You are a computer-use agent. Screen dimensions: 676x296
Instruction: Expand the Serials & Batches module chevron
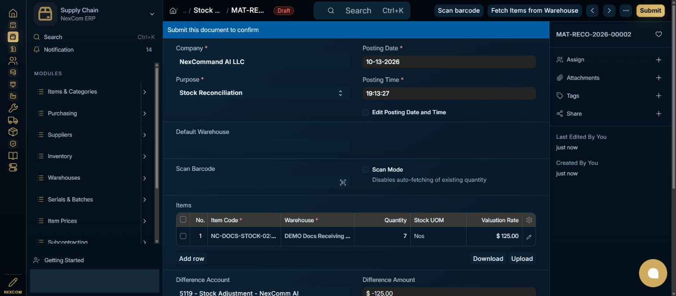144,199
